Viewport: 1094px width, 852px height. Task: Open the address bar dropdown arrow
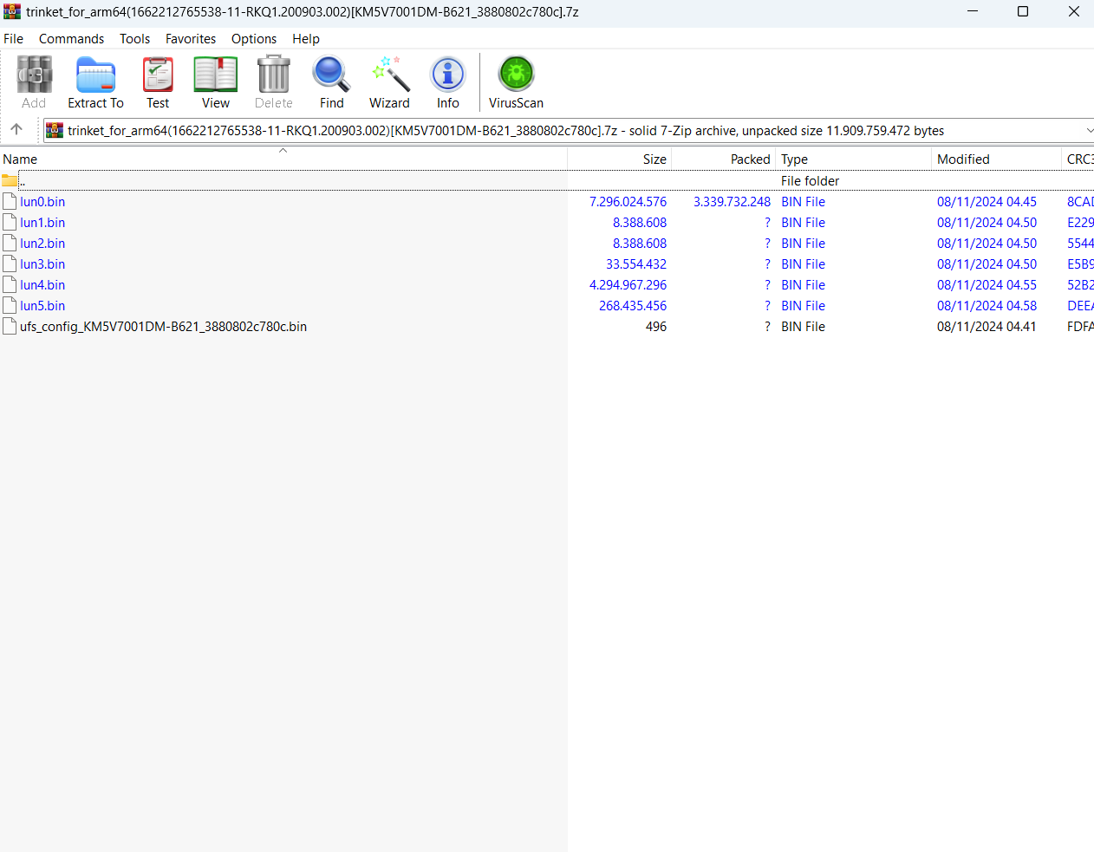[1088, 130]
